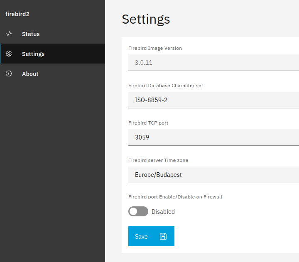This screenshot has height=262, width=299.
Task: Click the firebird2 module title
Action: (x=17, y=14)
